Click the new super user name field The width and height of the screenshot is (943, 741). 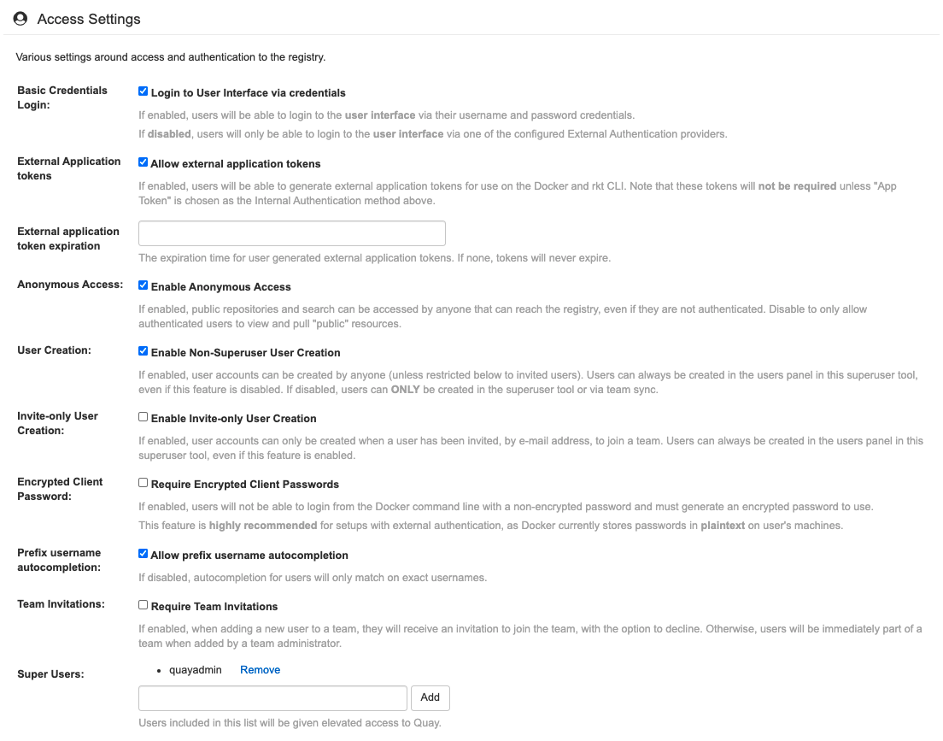pyautogui.click(x=272, y=697)
